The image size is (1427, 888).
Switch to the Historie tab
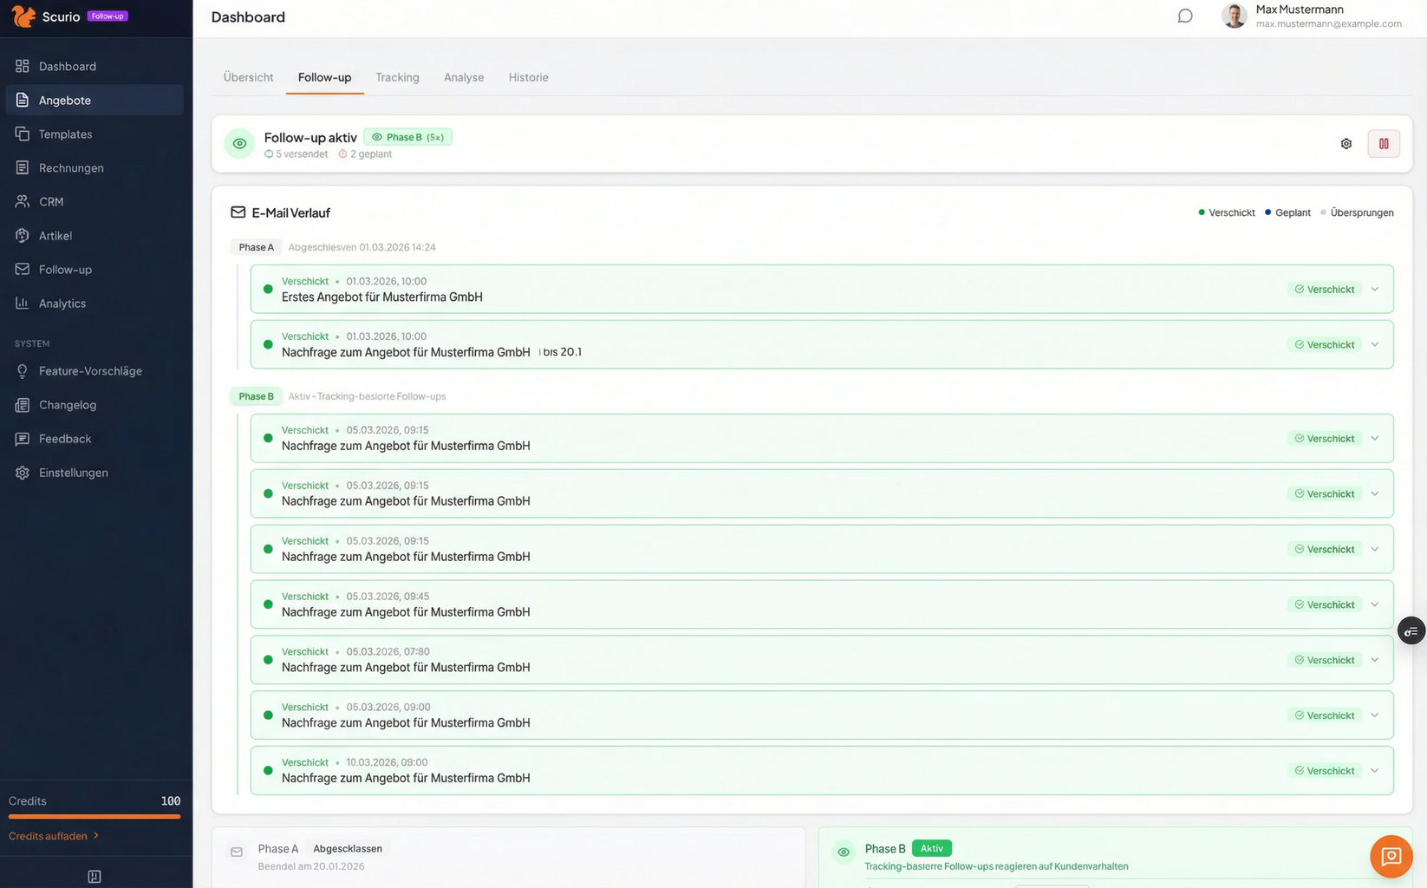[528, 77]
